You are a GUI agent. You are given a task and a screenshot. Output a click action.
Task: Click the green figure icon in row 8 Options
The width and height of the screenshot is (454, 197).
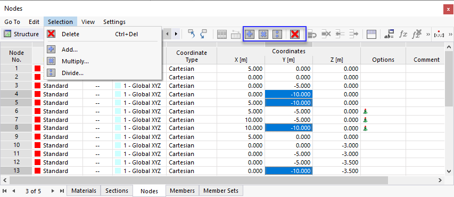click(365, 128)
